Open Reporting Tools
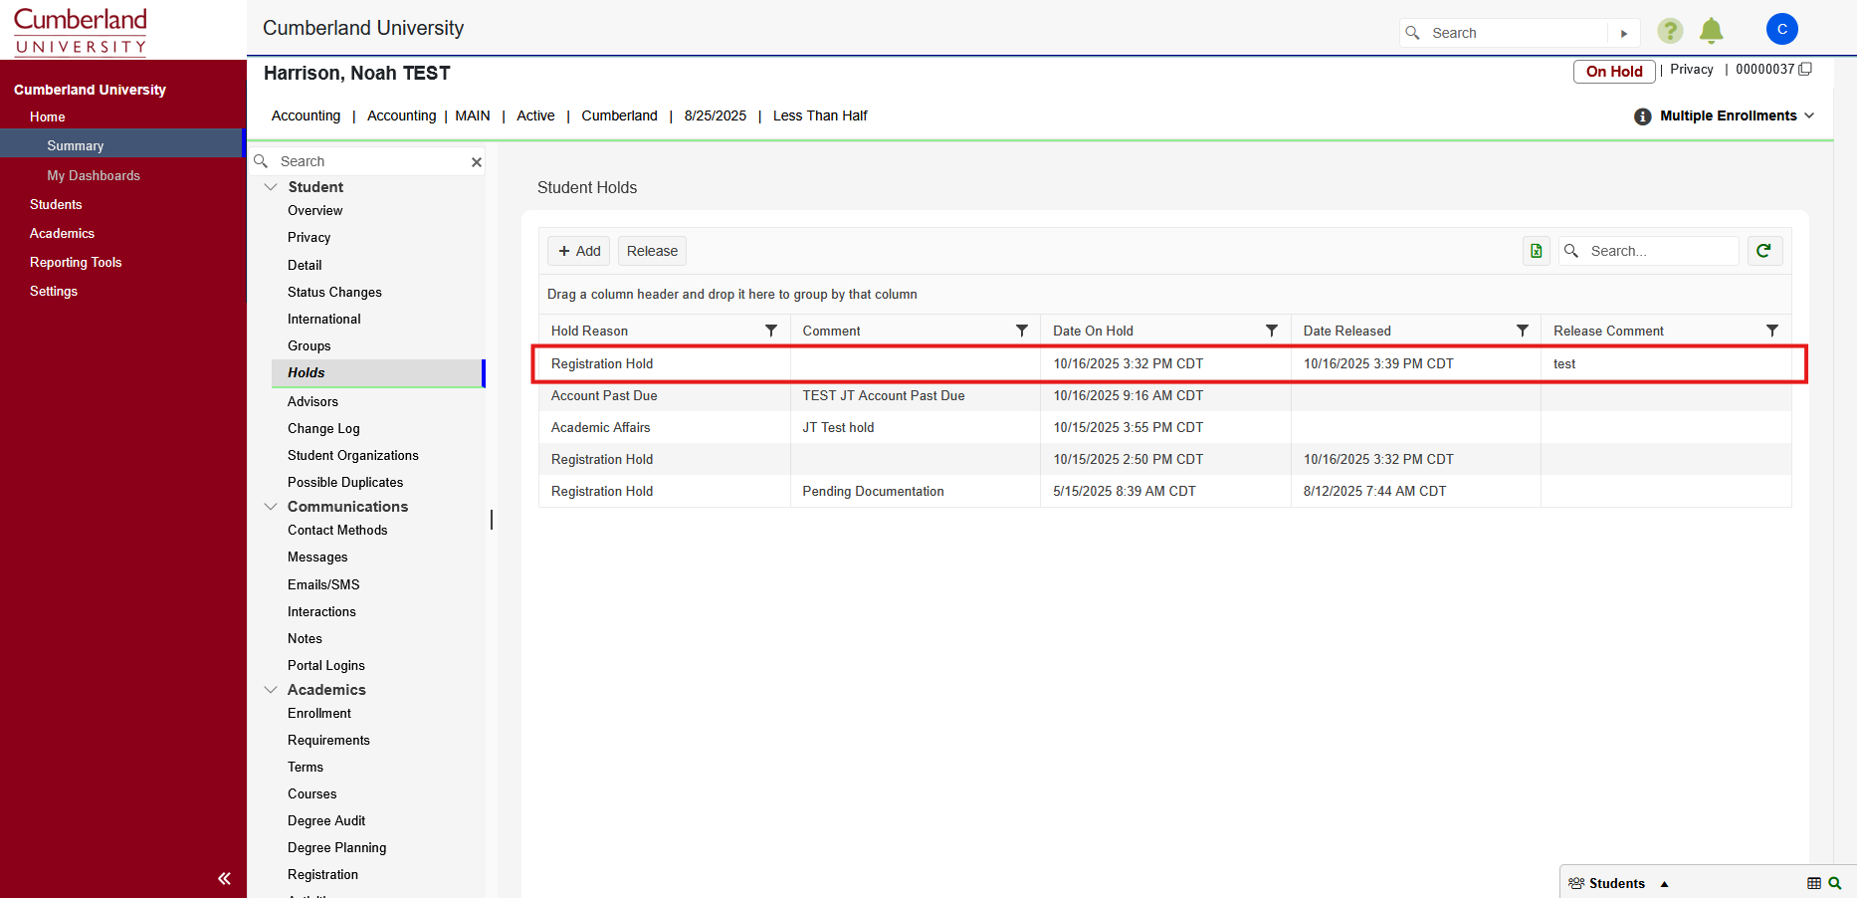Viewport: 1857px width, 898px height. (76, 262)
